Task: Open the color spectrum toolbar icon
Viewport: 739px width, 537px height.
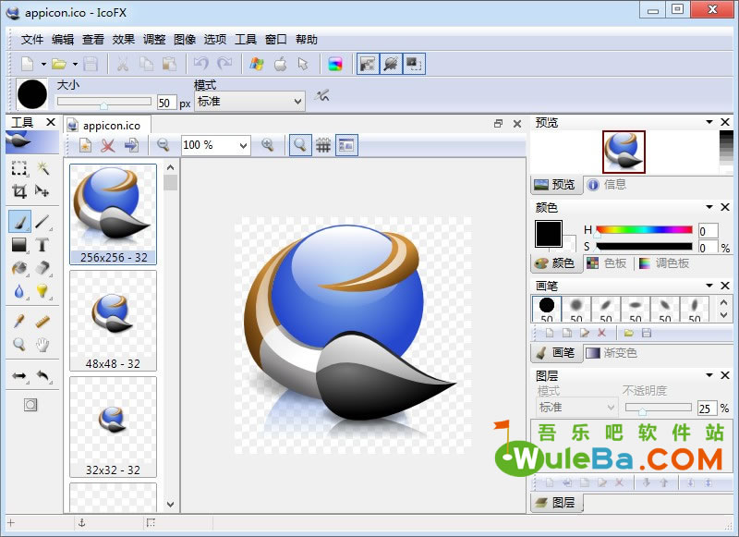Action: coord(335,64)
